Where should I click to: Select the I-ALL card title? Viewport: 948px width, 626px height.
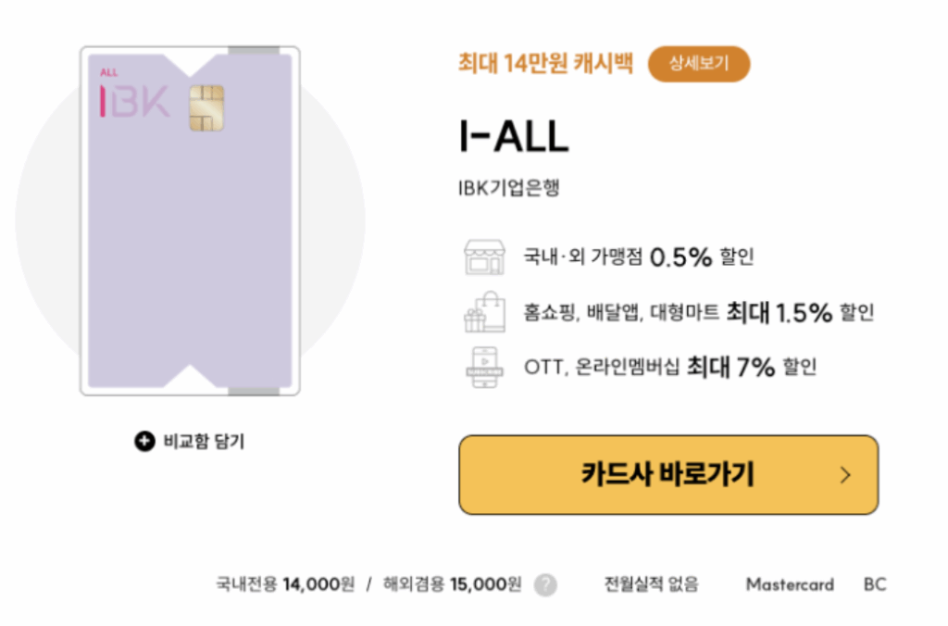click(x=514, y=136)
